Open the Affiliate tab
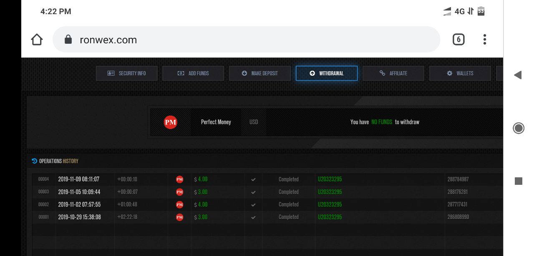Screen dimensions: 534x256 click(393, 73)
